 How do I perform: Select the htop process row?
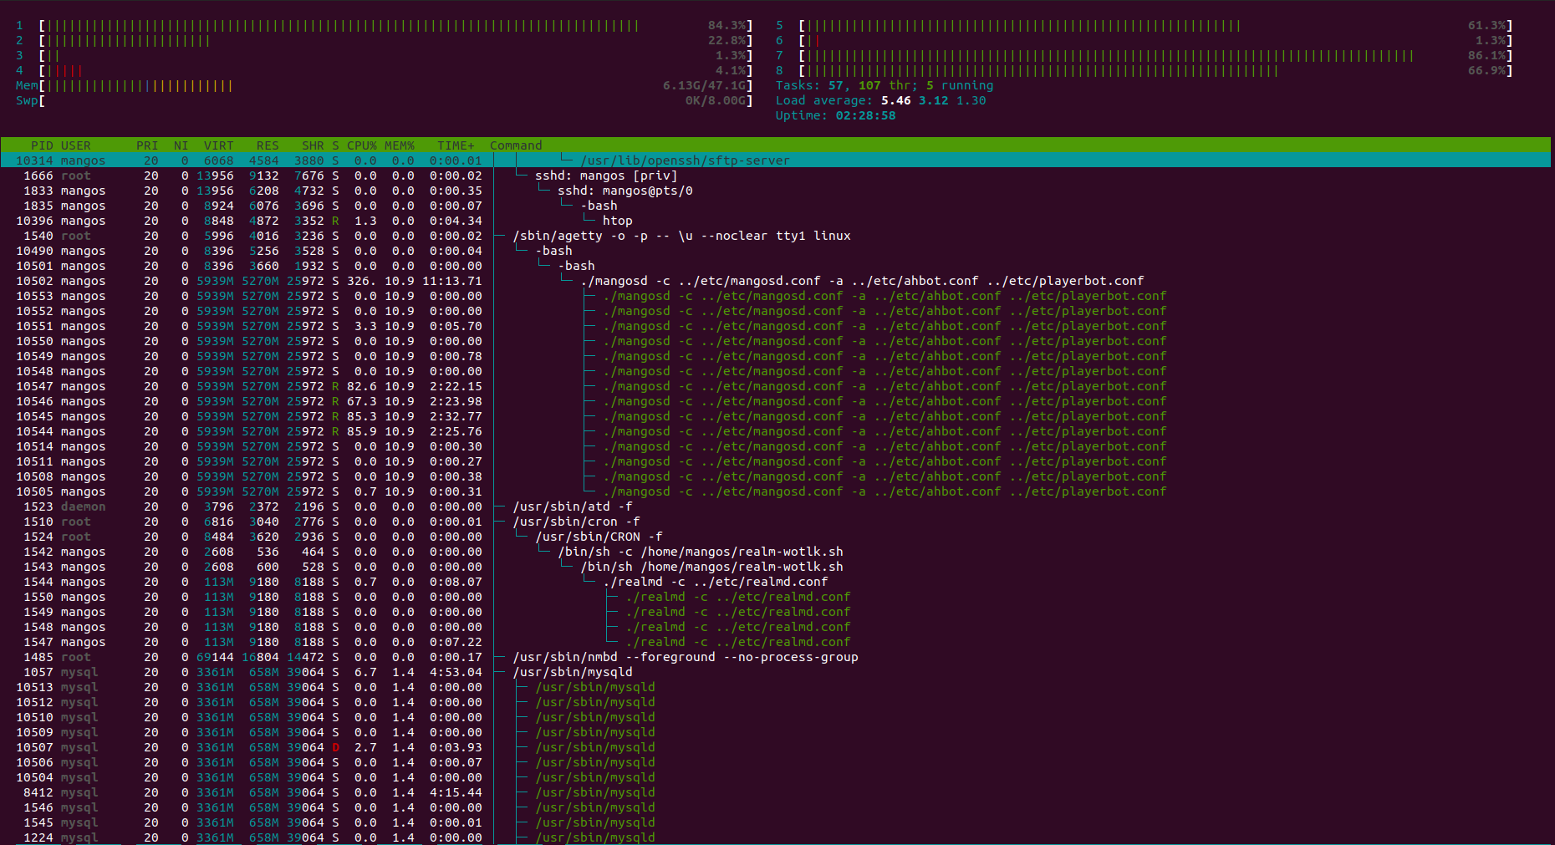776,221
